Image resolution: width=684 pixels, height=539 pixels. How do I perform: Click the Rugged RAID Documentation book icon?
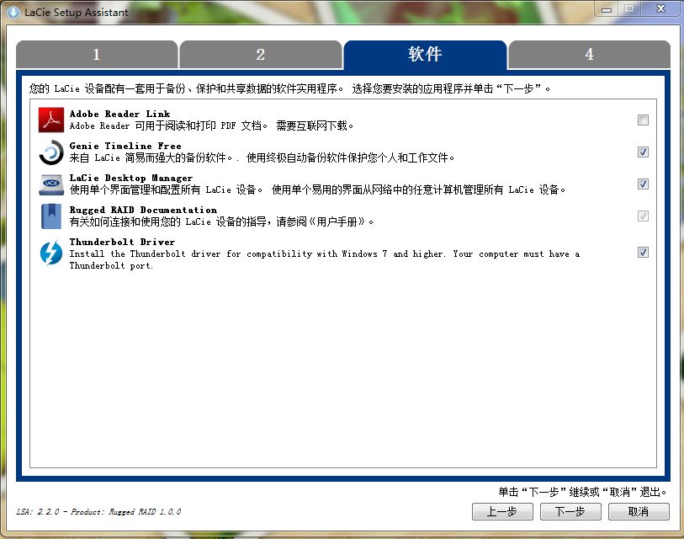[51, 216]
